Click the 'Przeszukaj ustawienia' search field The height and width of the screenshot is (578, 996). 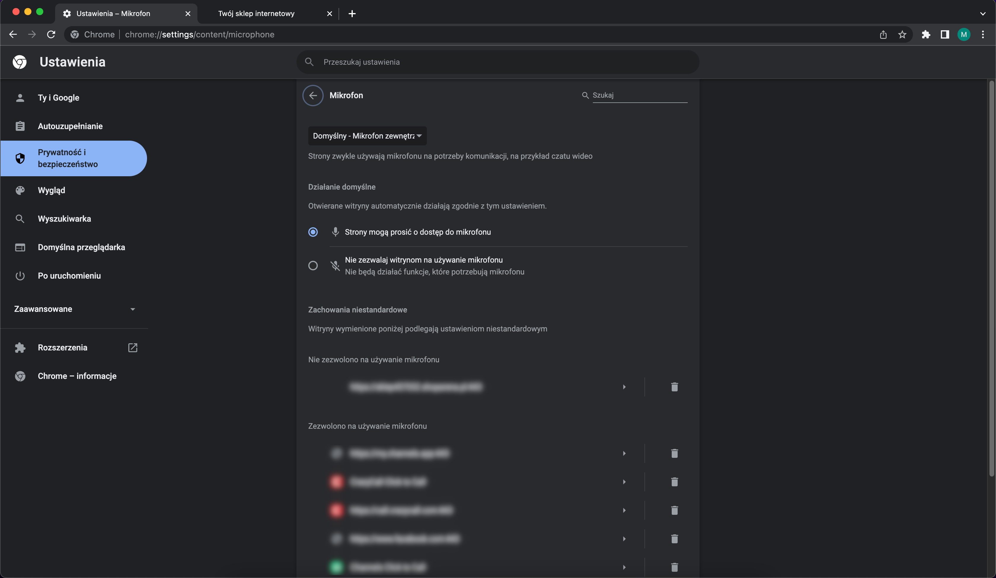coord(498,62)
